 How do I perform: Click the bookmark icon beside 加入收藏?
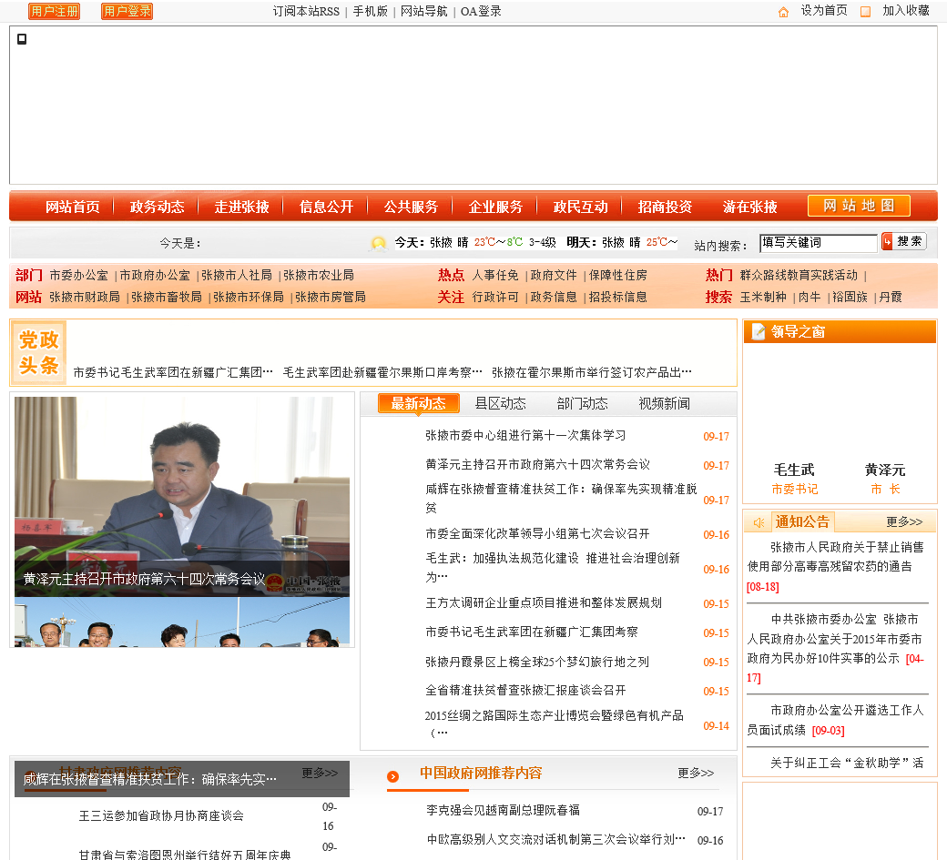pyautogui.click(x=865, y=12)
